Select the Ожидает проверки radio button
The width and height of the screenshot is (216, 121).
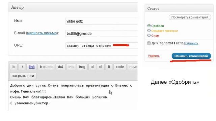149,31
